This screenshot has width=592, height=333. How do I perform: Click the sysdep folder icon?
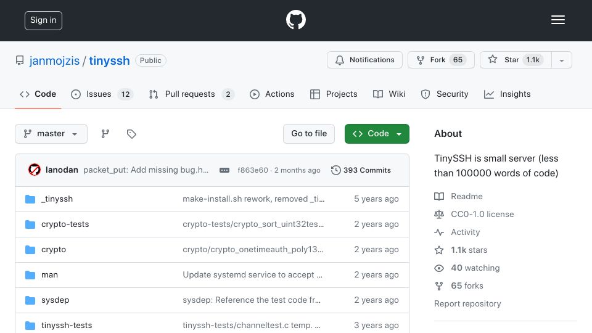click(x=30, y=300)
